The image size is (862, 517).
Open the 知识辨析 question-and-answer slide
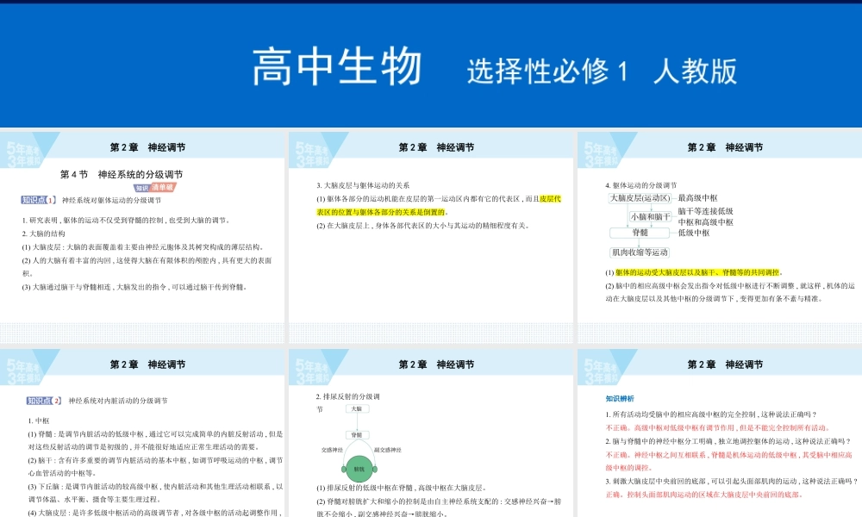coord(720,433)
